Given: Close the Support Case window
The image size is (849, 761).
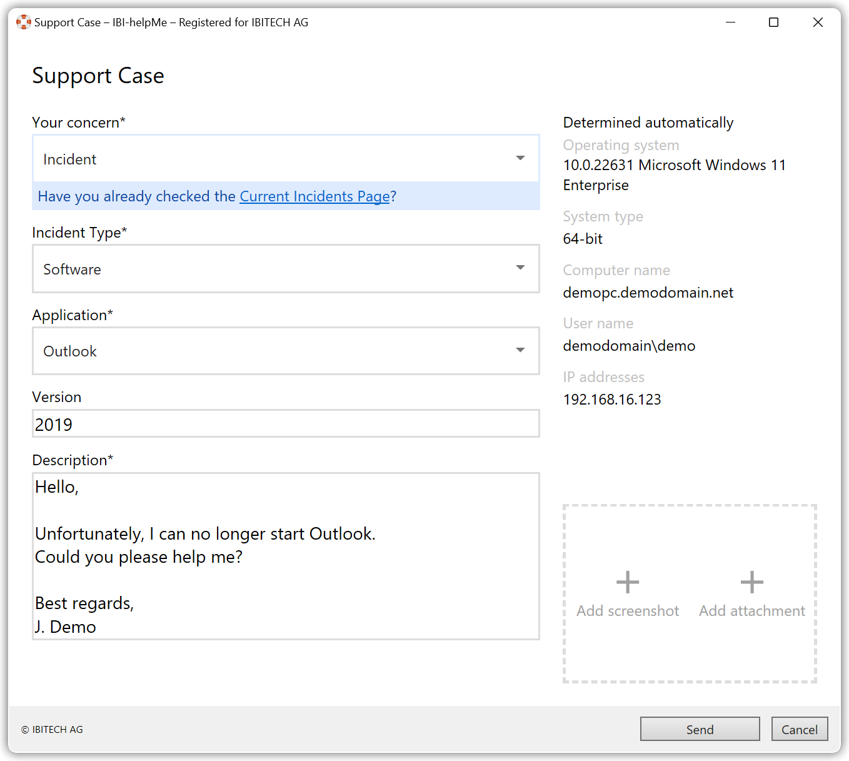Looking at the screenshot, I should click(x=817, y=23).
